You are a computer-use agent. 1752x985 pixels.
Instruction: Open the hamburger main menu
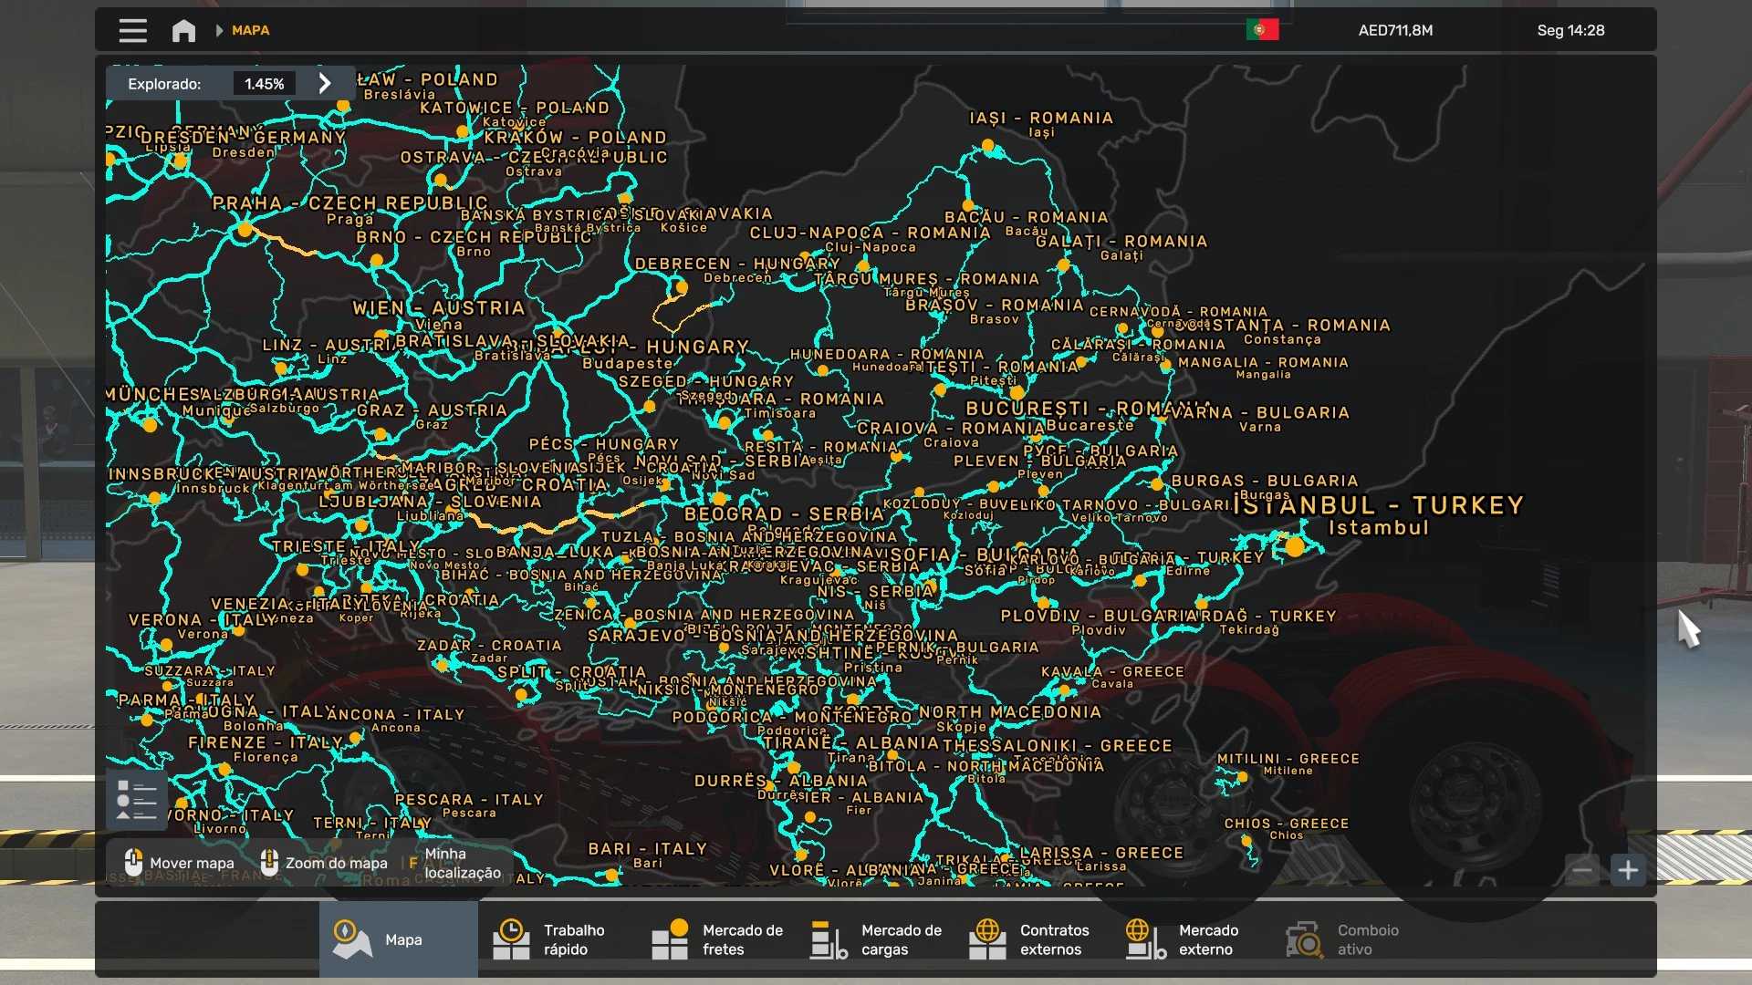[132, 30]
